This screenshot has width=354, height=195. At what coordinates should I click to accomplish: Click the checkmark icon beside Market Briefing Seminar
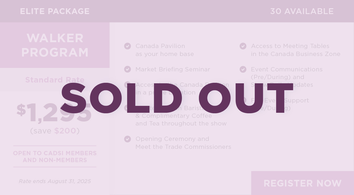click(x=127, y=69)
